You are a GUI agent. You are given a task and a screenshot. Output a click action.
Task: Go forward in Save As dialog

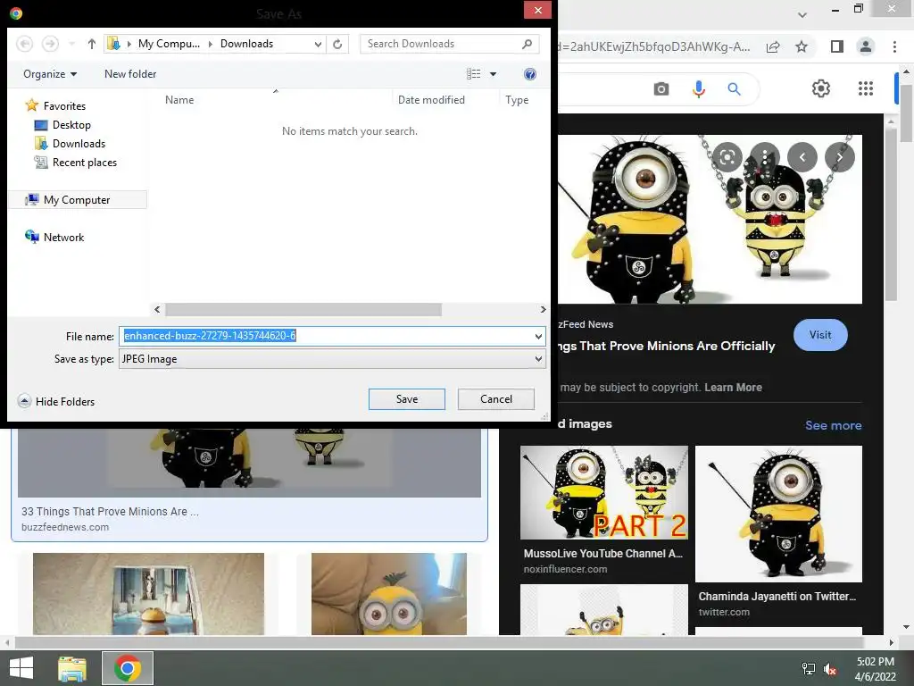(x=50, y=44)
